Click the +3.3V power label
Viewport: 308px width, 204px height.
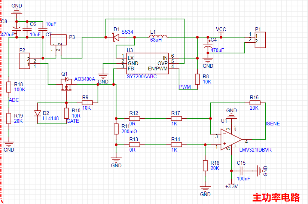pyautogui.click(x=231, y=186)
